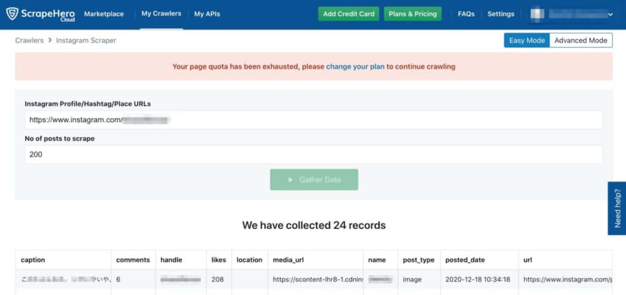Select the 2020-12-18 10:34:18 date cell
The width and height of the screenshot is (626, 295).
coord(479,280)
